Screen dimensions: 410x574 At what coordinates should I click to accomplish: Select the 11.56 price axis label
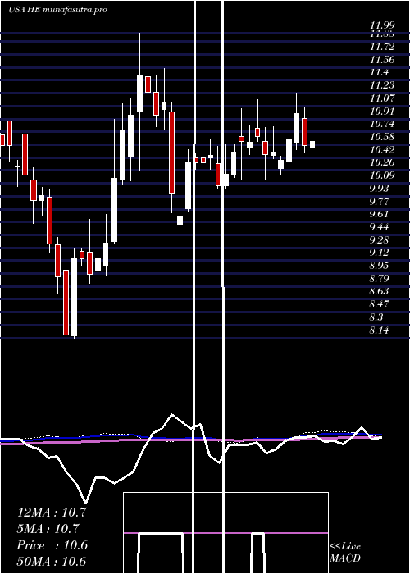(x=382, y=60)
